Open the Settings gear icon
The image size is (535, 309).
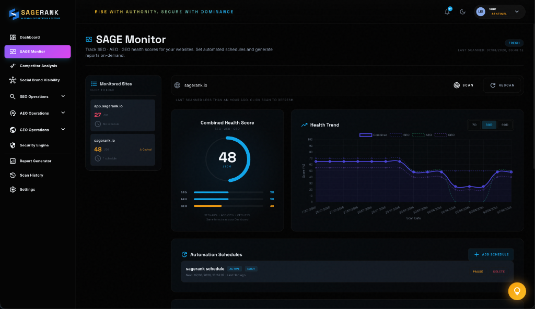[13, 190]
